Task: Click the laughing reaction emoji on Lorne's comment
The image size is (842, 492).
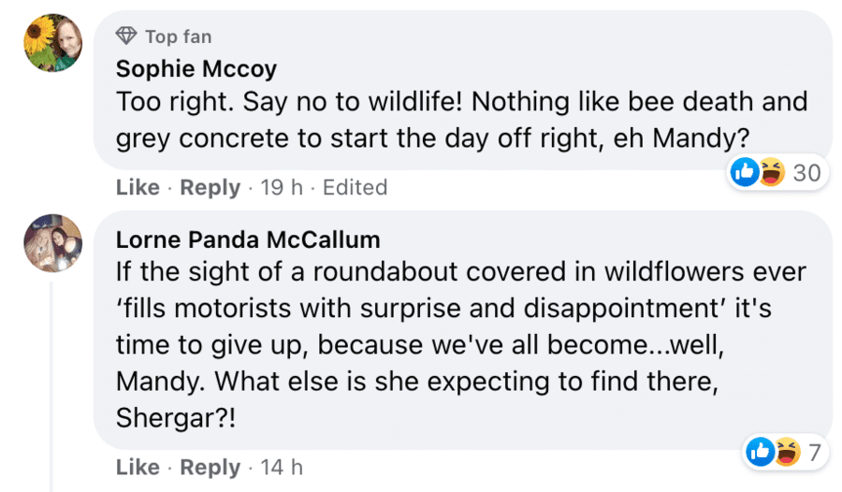Action: click(786, 453)
